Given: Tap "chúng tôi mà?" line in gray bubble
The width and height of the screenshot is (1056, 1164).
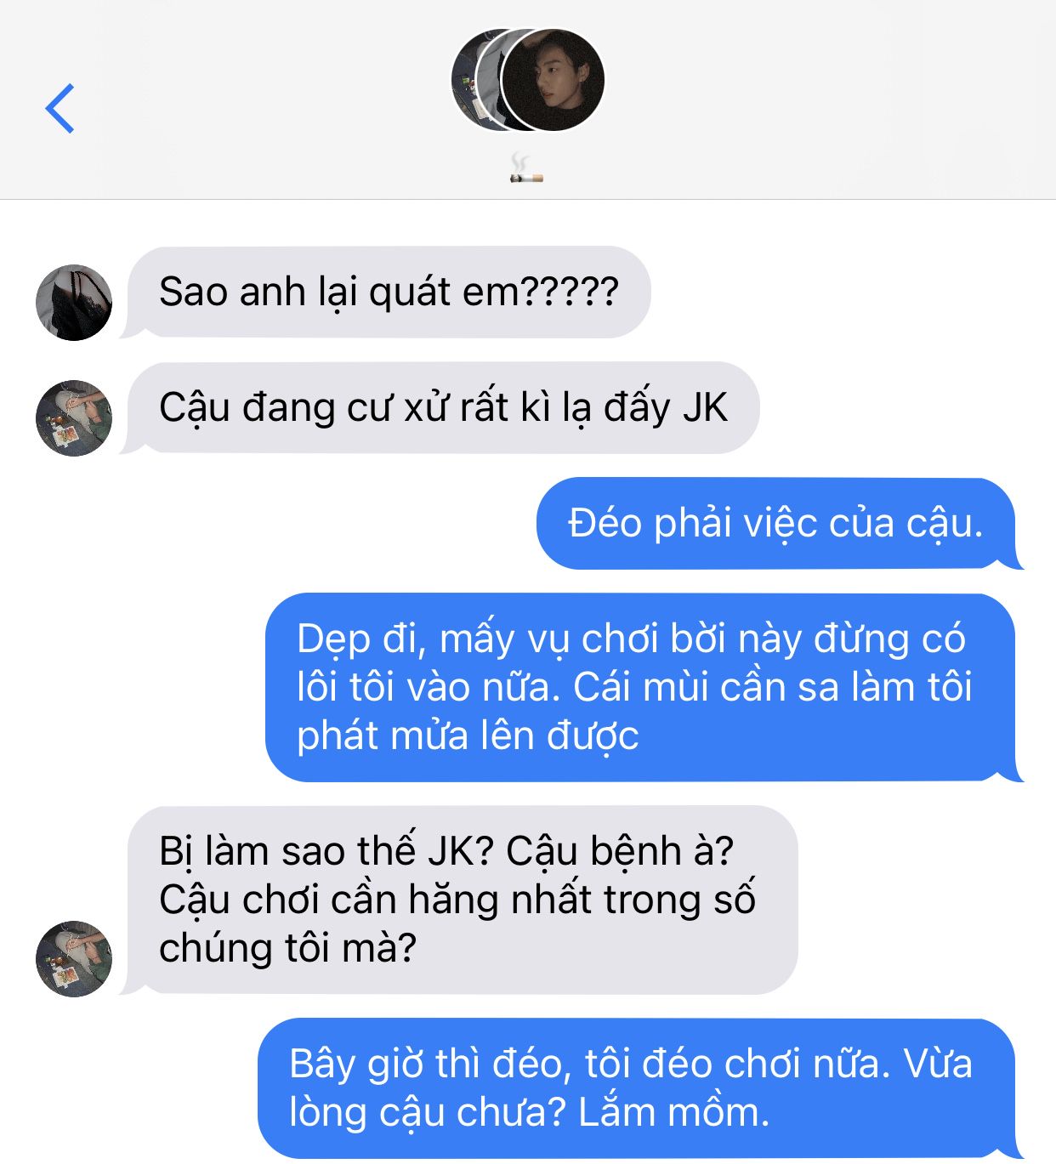Looking at the screenshot, I should pyautogui.click(x=287, y=949).
